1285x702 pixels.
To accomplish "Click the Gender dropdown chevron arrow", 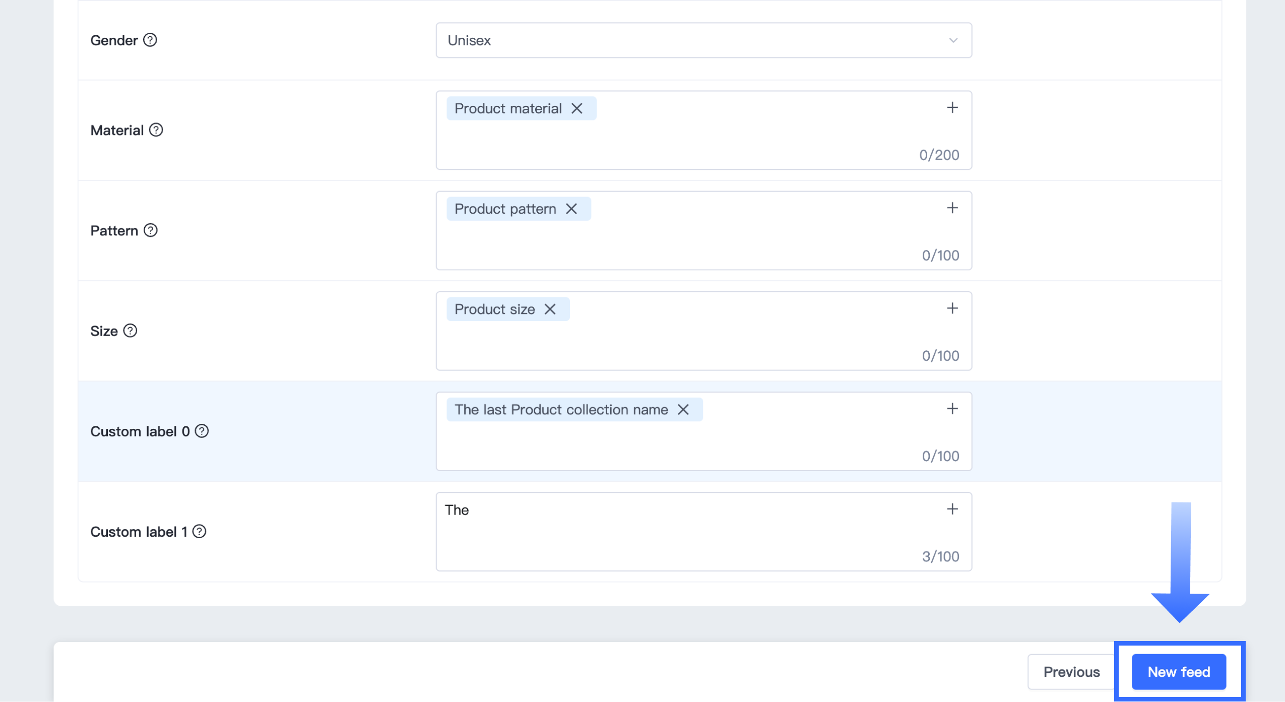I will (953, 40).
